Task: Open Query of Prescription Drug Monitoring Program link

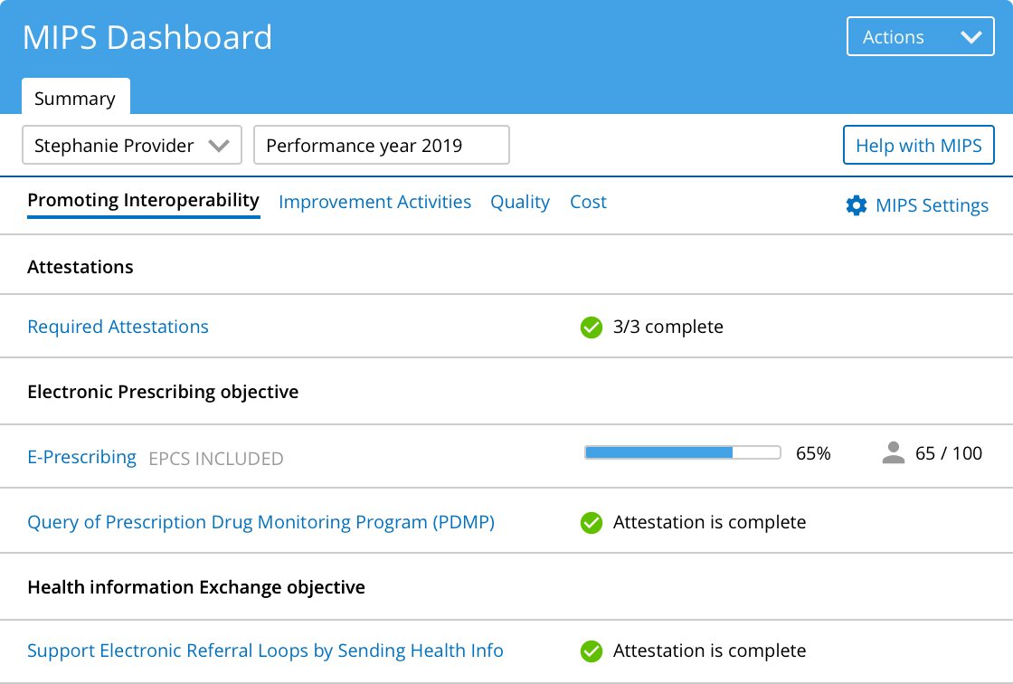Action: [x=260, y=522]
